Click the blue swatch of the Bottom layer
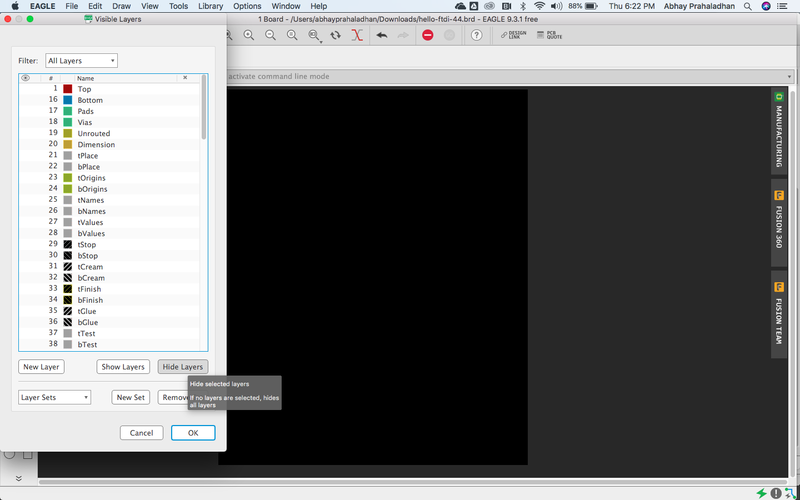The width and height of the screenshot is (800, 500). [x=68, y=100]
